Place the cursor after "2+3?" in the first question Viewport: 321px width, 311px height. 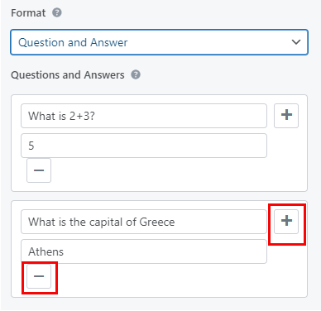tap(95, 116)
